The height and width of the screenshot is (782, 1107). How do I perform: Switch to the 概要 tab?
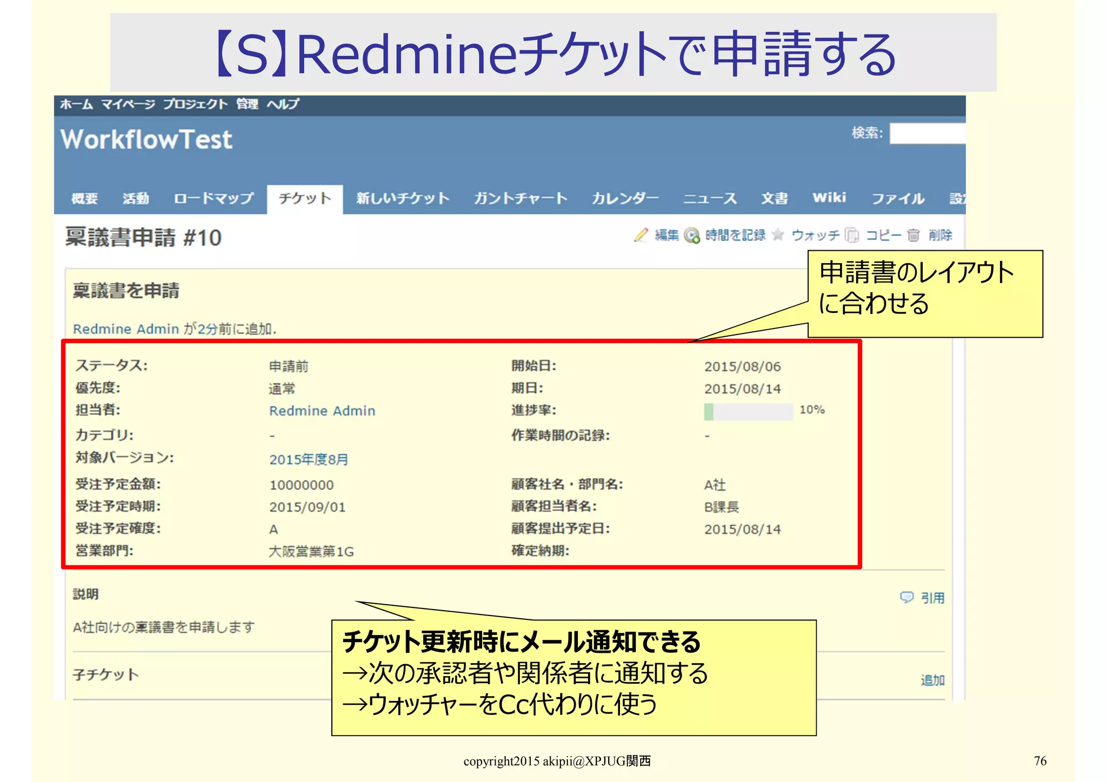point(84,198)
